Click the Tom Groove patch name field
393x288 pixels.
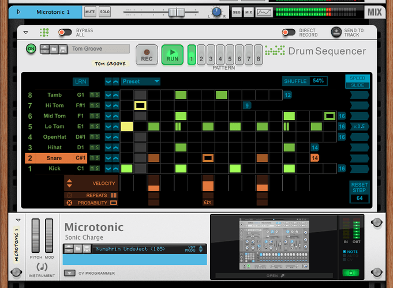coord(99,48)
